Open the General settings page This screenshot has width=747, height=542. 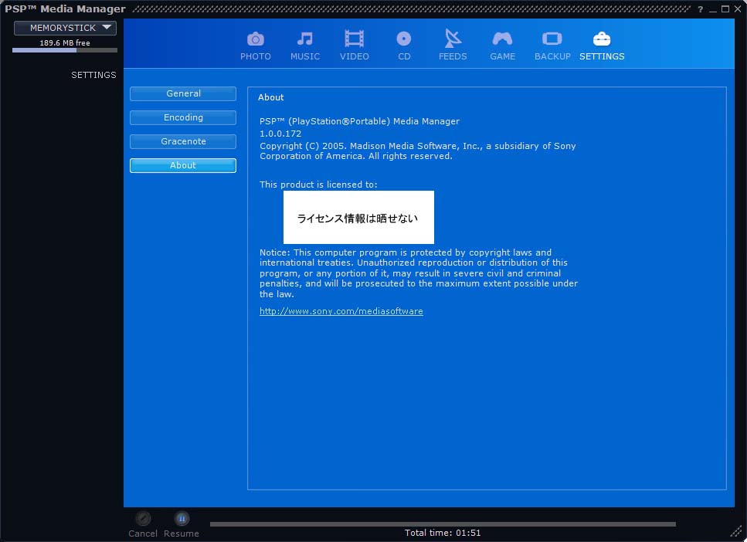click(183, 94)
